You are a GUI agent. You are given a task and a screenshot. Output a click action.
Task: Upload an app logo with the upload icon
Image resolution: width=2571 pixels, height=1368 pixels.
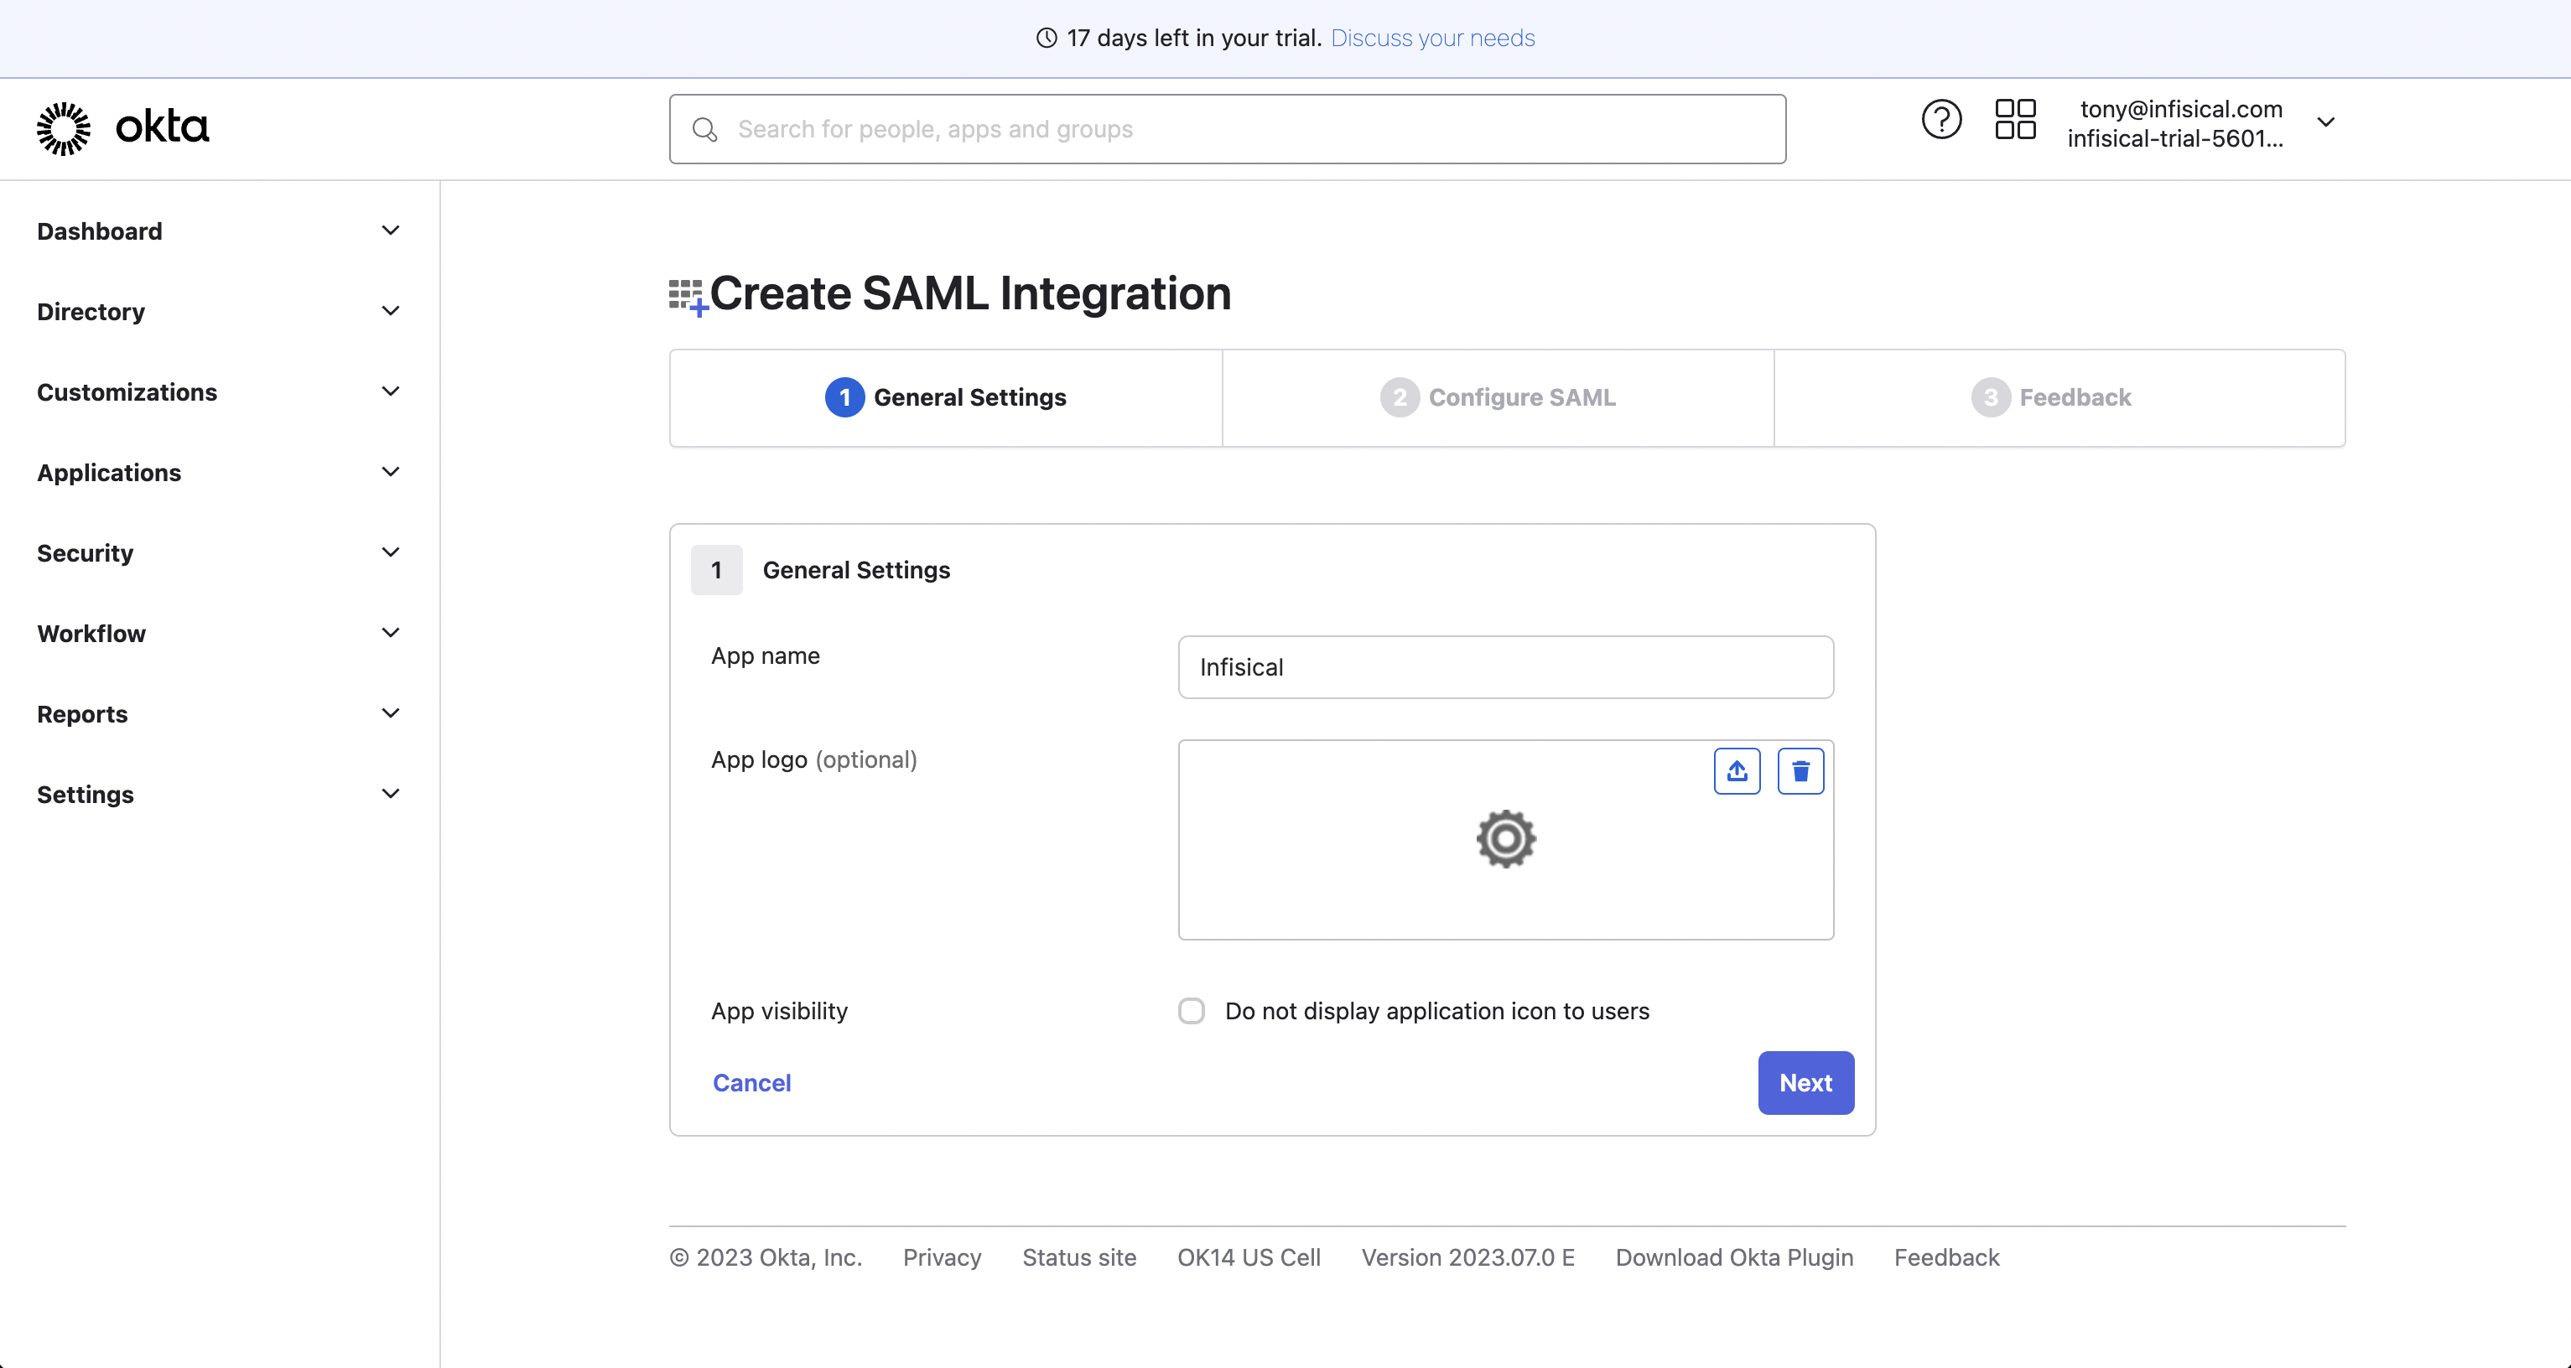pyautogui.click(x=1737, y=771)
